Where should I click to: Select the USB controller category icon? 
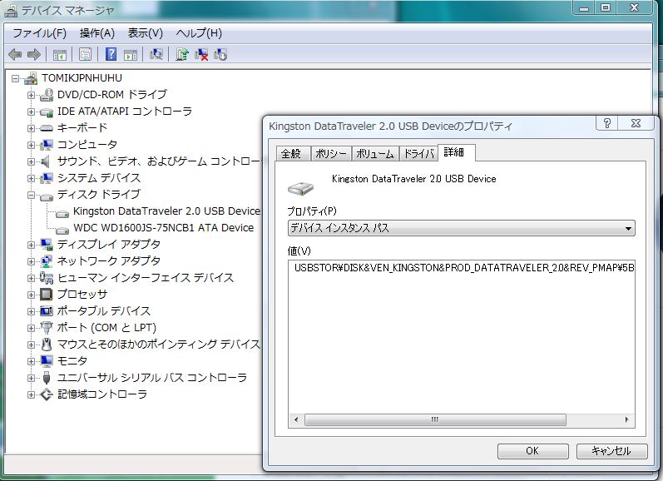click(47, 378)
